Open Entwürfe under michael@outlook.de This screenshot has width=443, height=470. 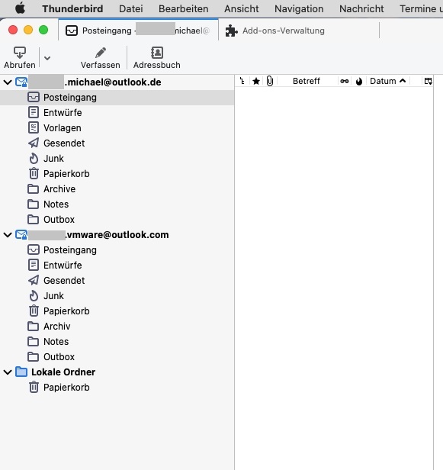pyautogui.click(x=117, y=113)
